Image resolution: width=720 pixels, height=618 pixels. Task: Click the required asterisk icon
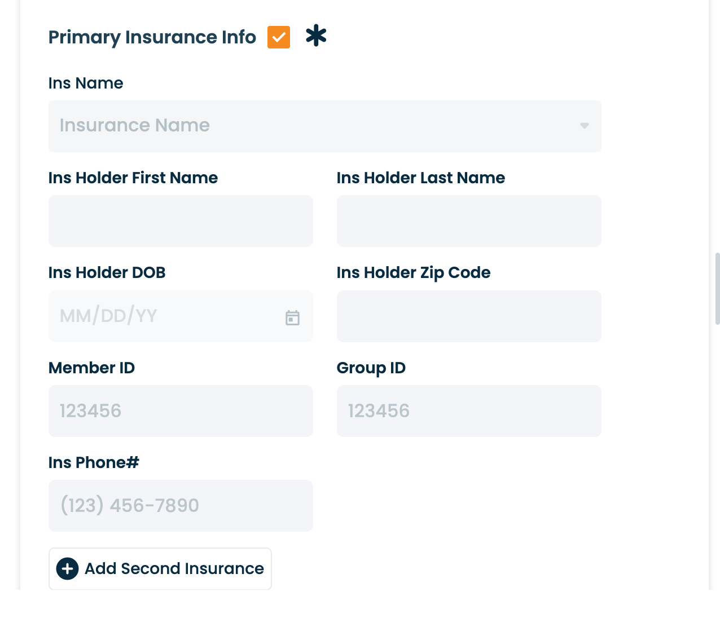pyautogui.click(x=316, y=36)
